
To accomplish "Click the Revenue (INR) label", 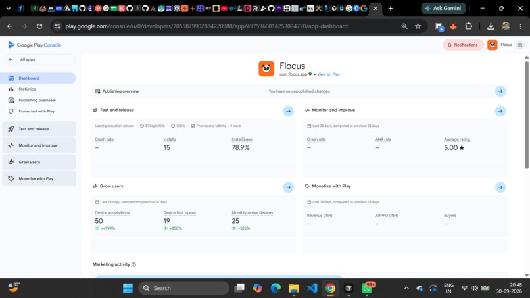I will click(320, 216).
